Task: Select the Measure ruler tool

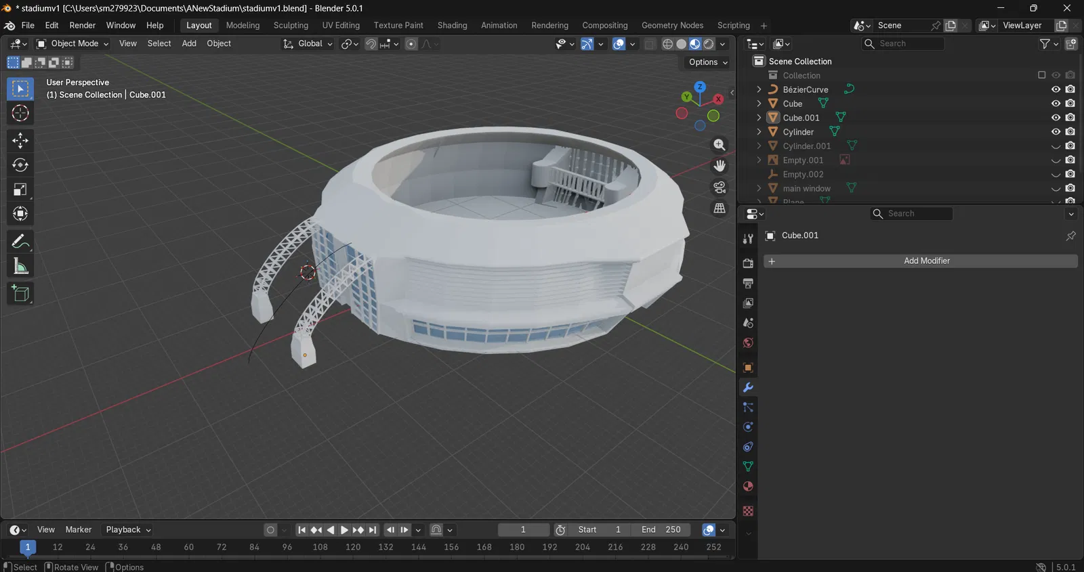Action: pyautogui.click(x=20, y=267)
